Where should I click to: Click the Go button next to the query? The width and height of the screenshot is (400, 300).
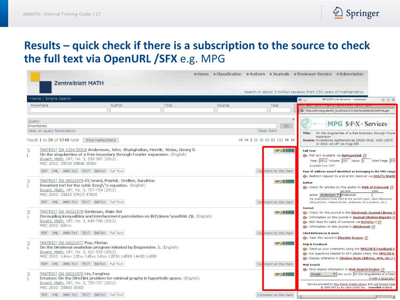point(286,126)
